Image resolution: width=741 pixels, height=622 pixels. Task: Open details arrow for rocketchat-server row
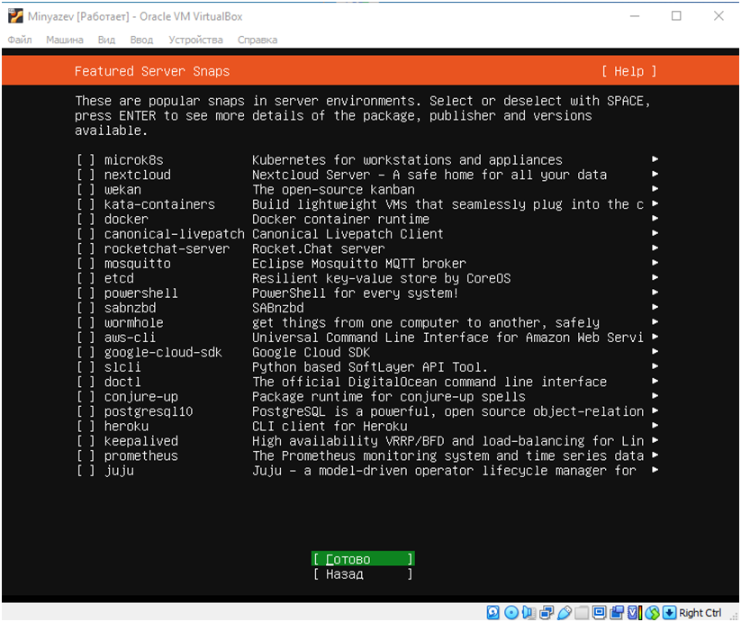click(x=655, y=248)
